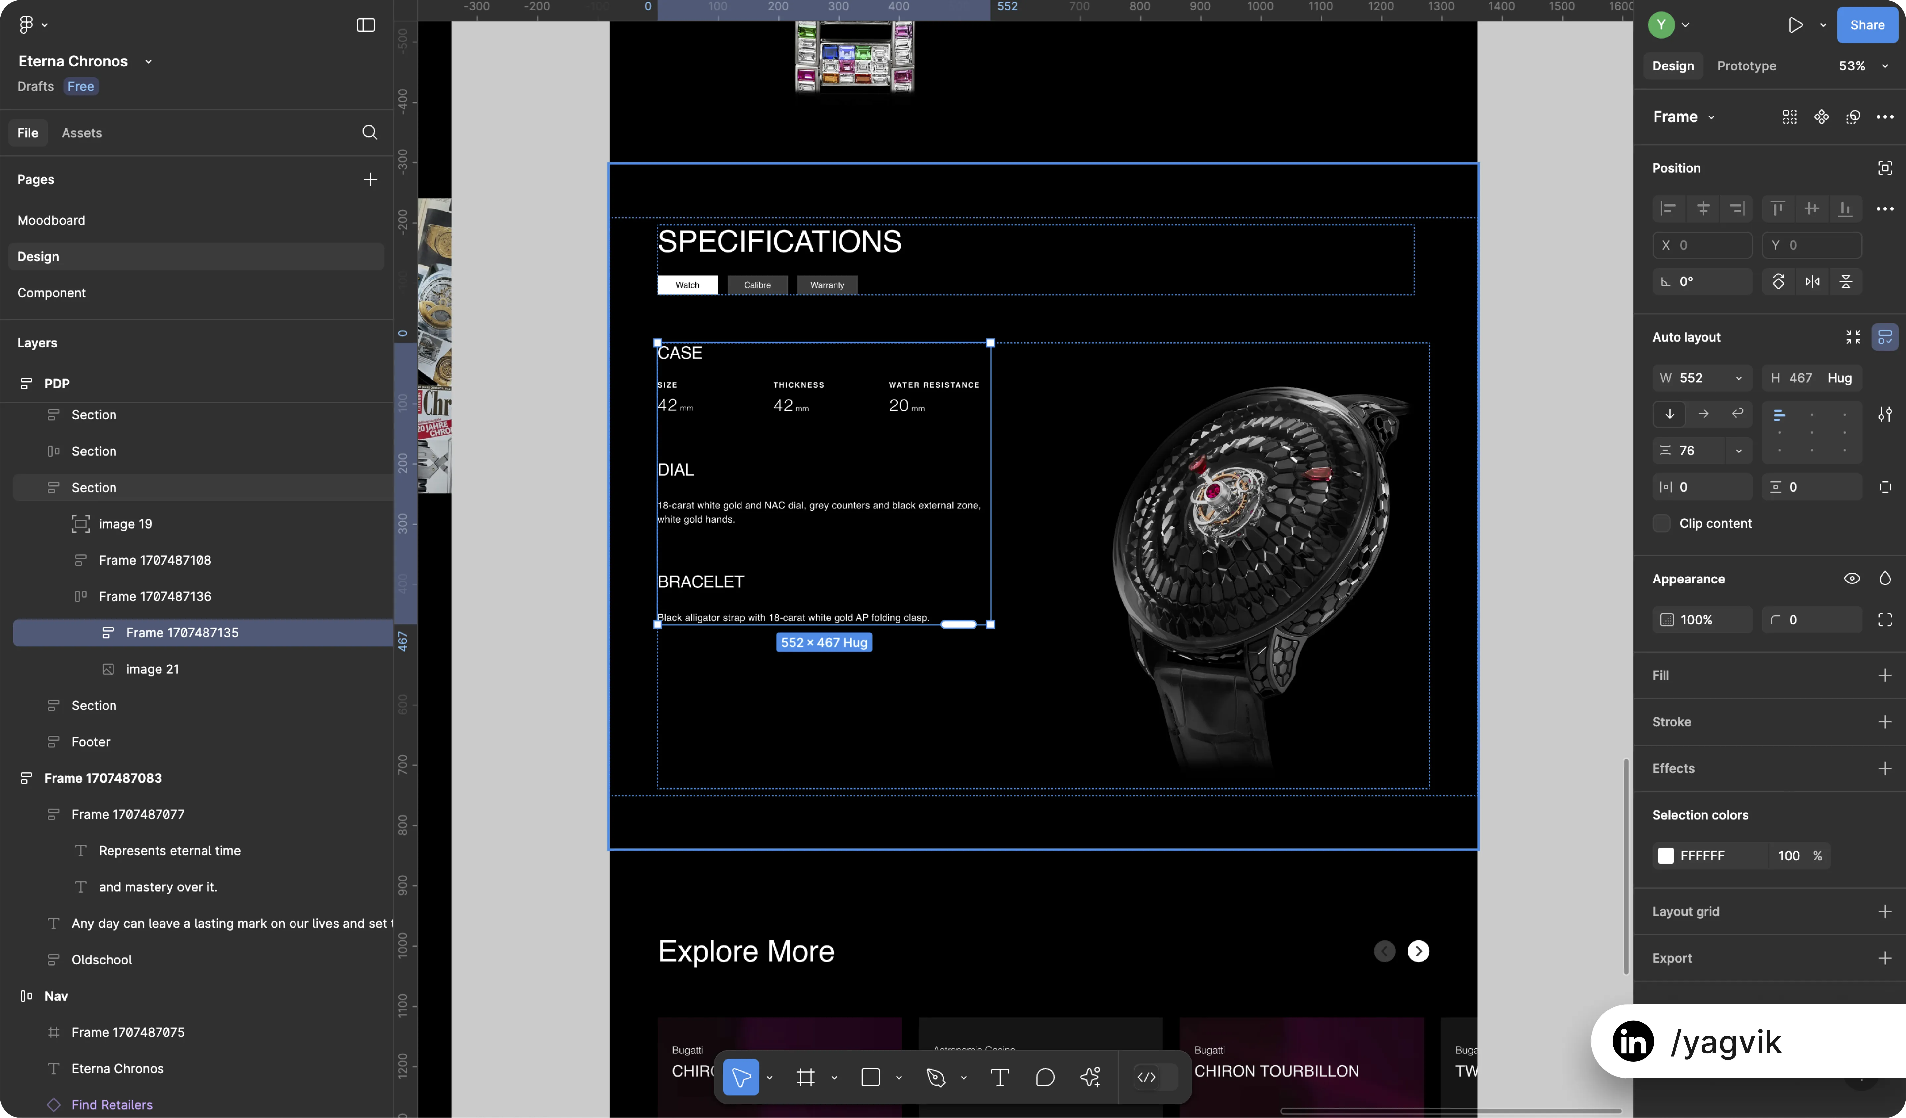Enable the Clip content checkbox
Viewport: 1906px width, 1118px height.
1662,523
